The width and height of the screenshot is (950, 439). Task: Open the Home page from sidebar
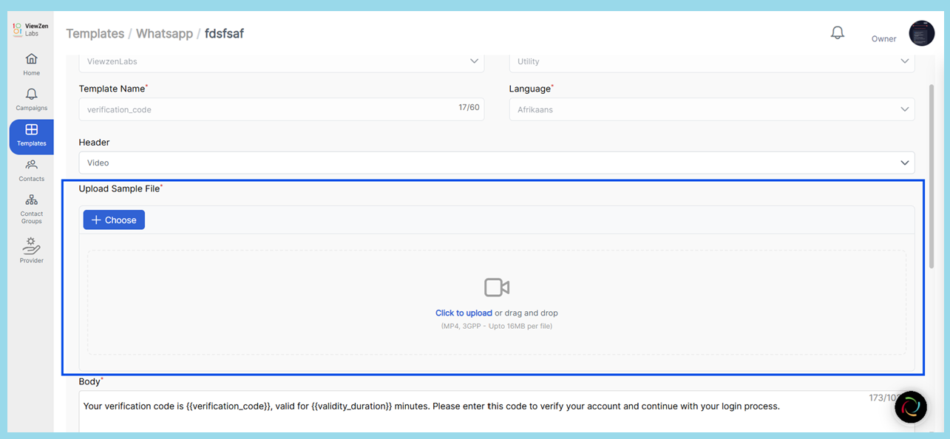[31, 64]
